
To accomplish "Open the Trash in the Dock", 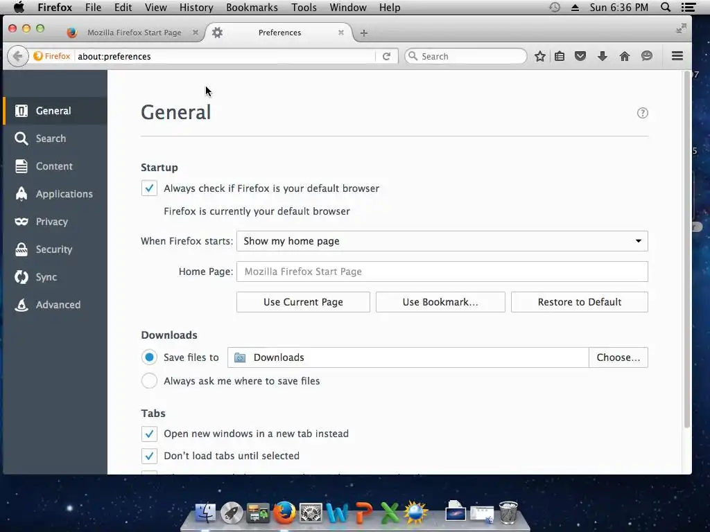I will (x=508, y=513).
